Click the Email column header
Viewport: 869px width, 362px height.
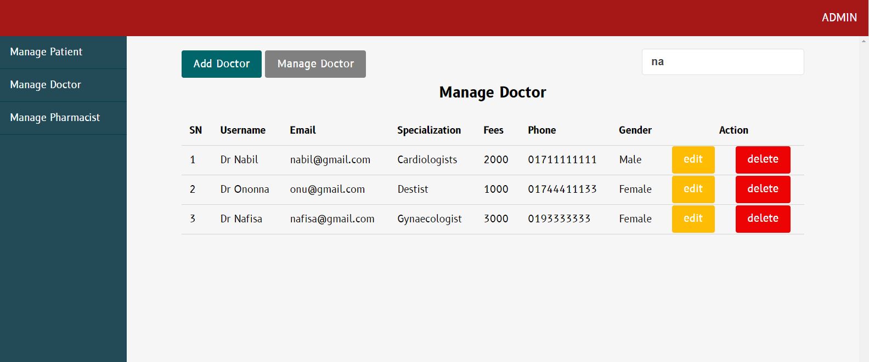point(303,130)
